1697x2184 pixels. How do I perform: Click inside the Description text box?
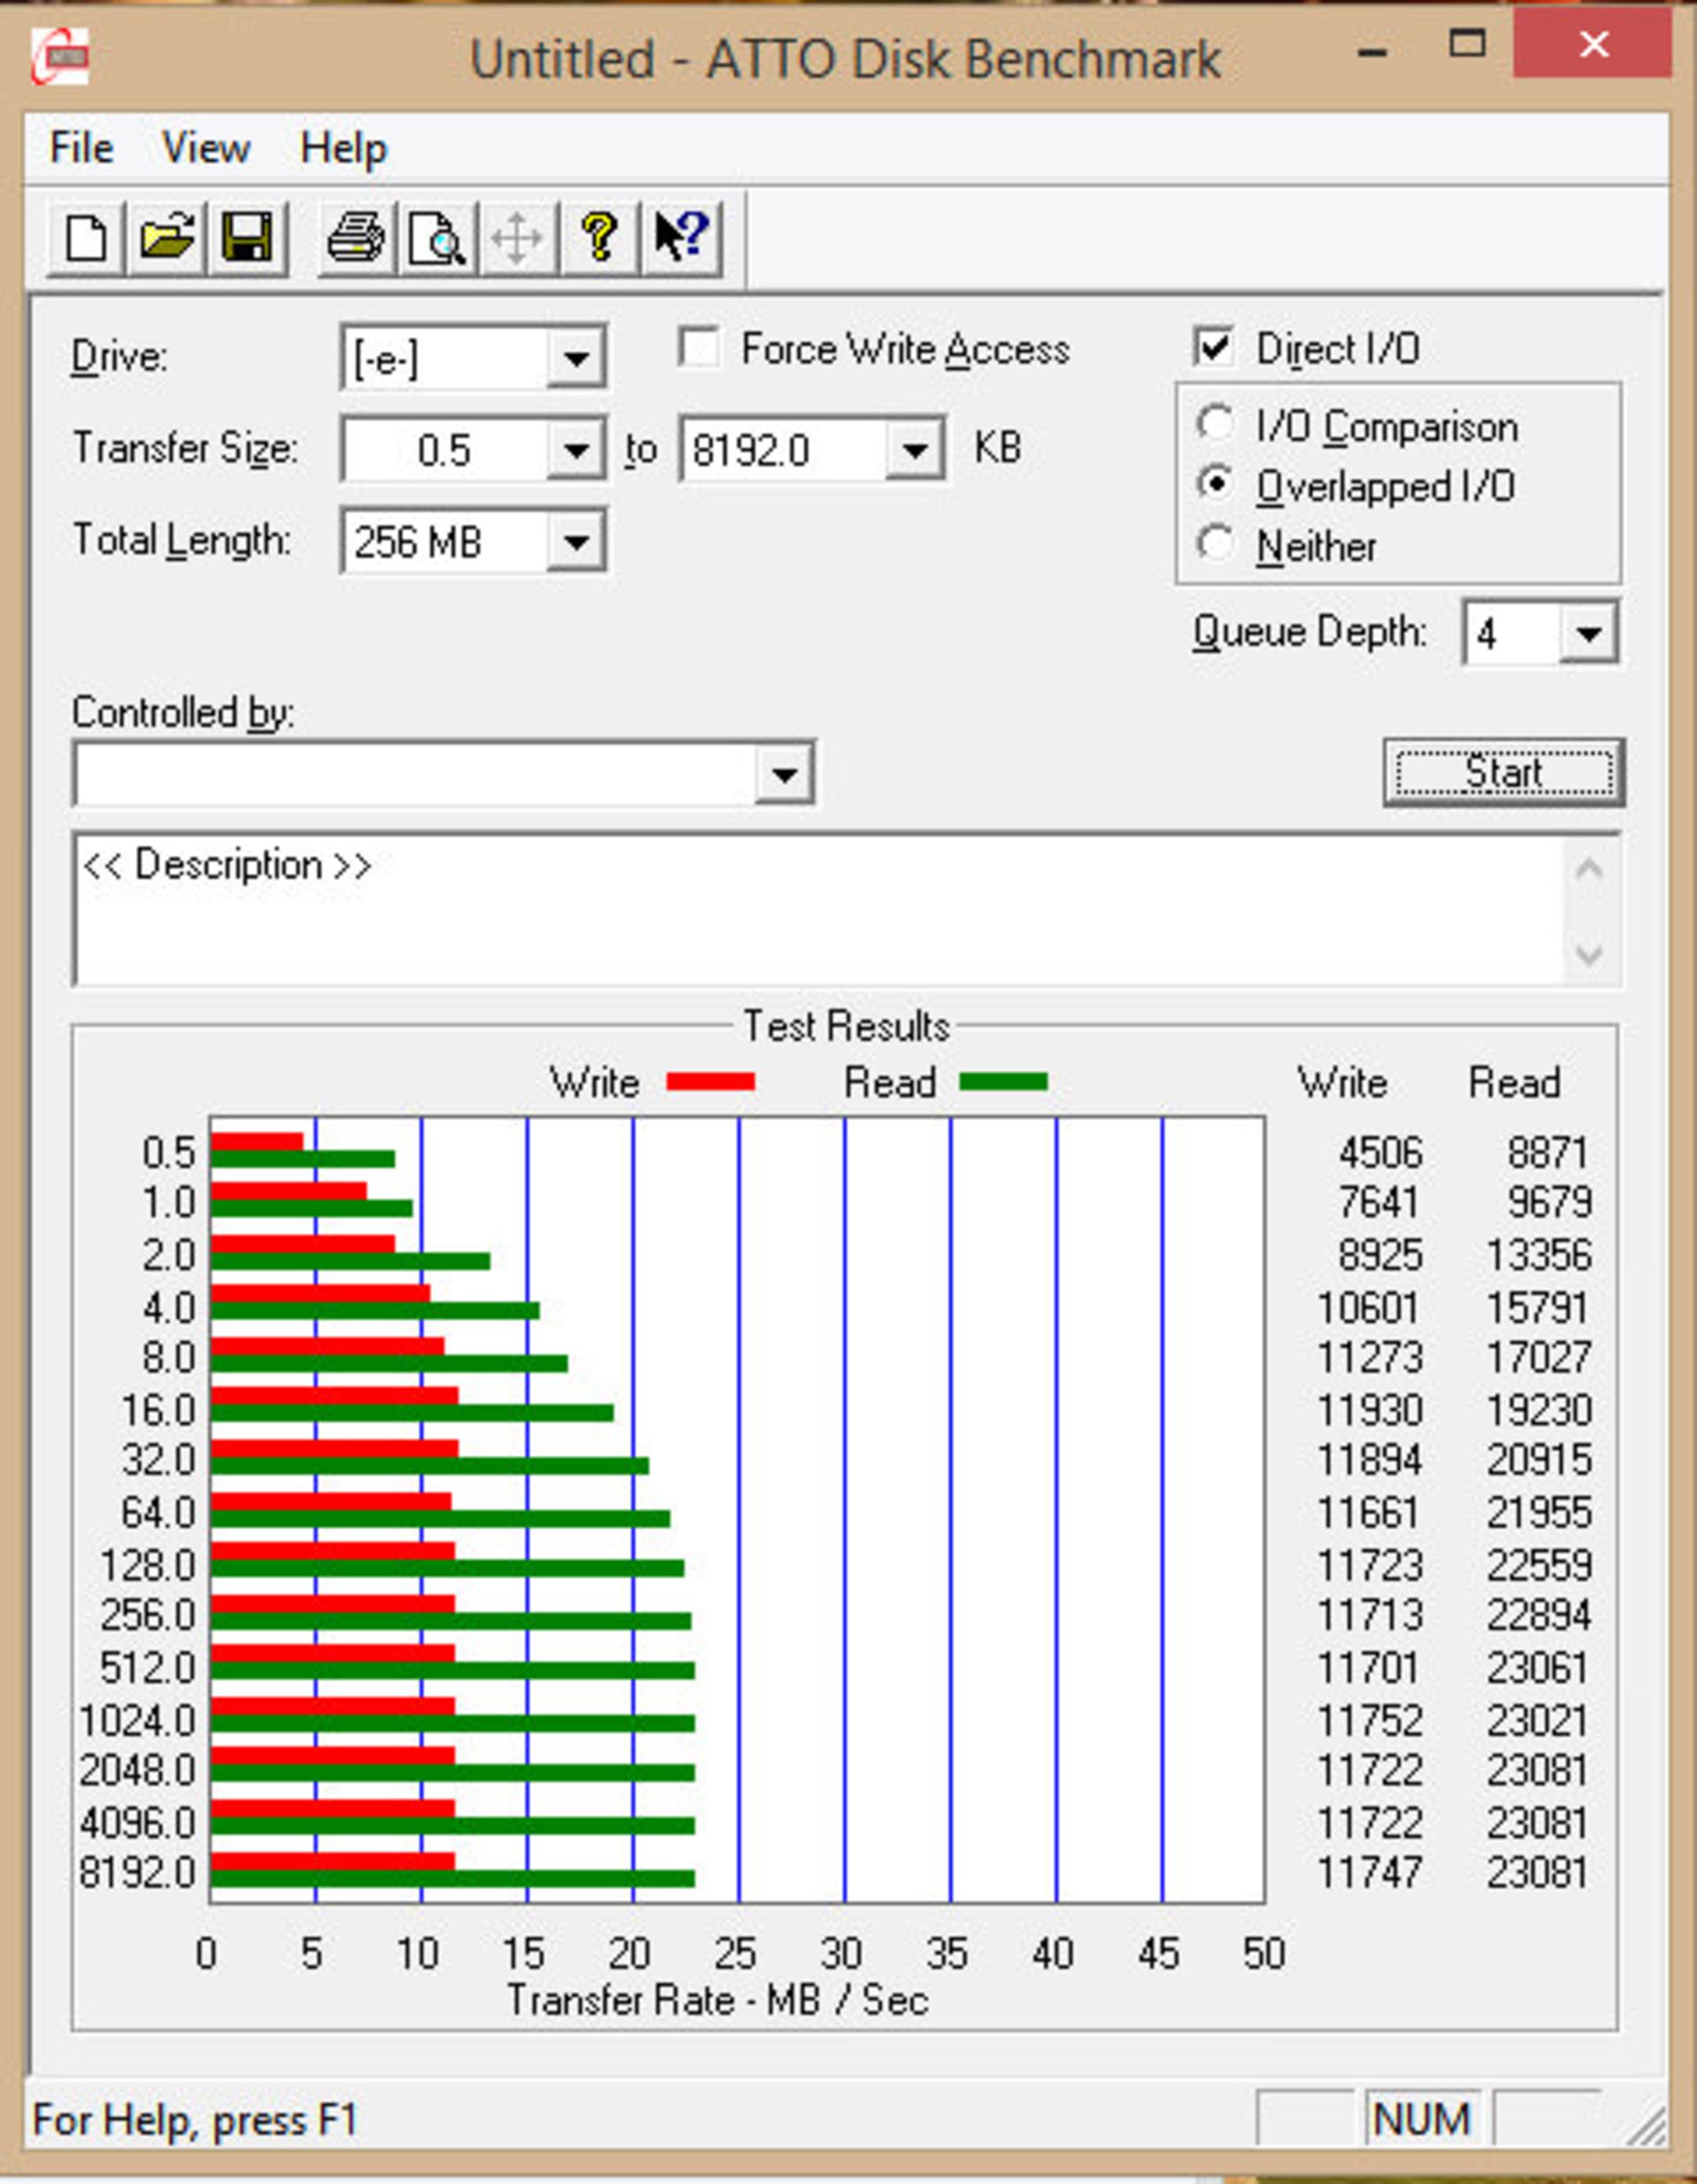point(800,915)
